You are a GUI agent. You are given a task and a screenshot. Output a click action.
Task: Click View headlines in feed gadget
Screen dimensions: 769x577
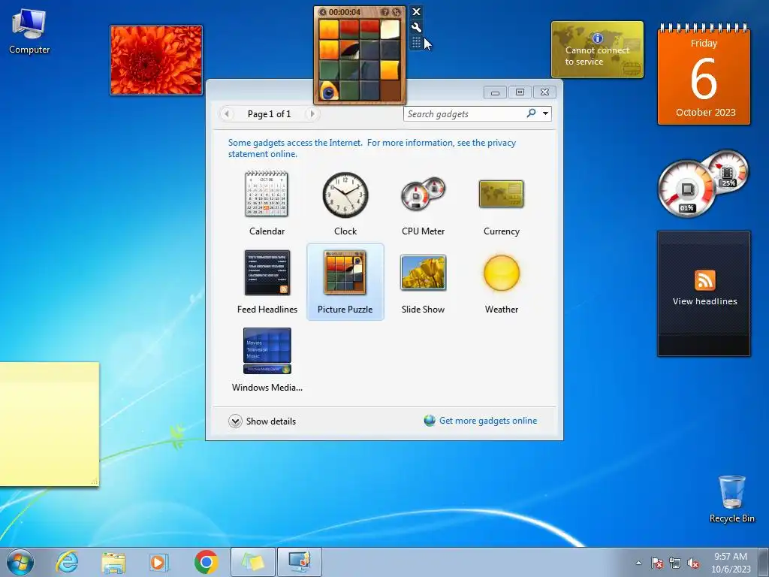tap(704, 301)
